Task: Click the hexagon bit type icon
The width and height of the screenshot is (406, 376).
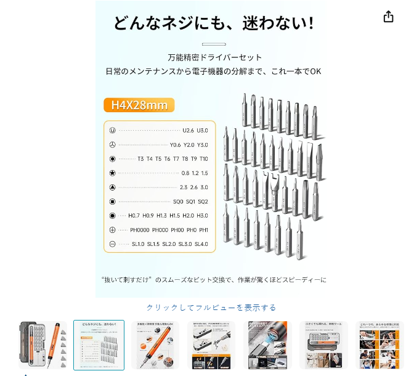Action: click(x=112, y=216)
